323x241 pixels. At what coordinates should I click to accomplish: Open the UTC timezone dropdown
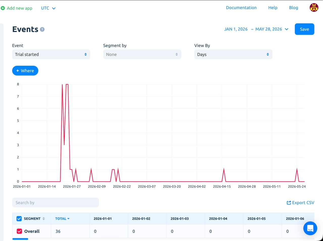click(48, 8)
